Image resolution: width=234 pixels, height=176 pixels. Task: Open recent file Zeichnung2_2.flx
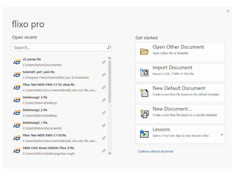tap(60, 113)
